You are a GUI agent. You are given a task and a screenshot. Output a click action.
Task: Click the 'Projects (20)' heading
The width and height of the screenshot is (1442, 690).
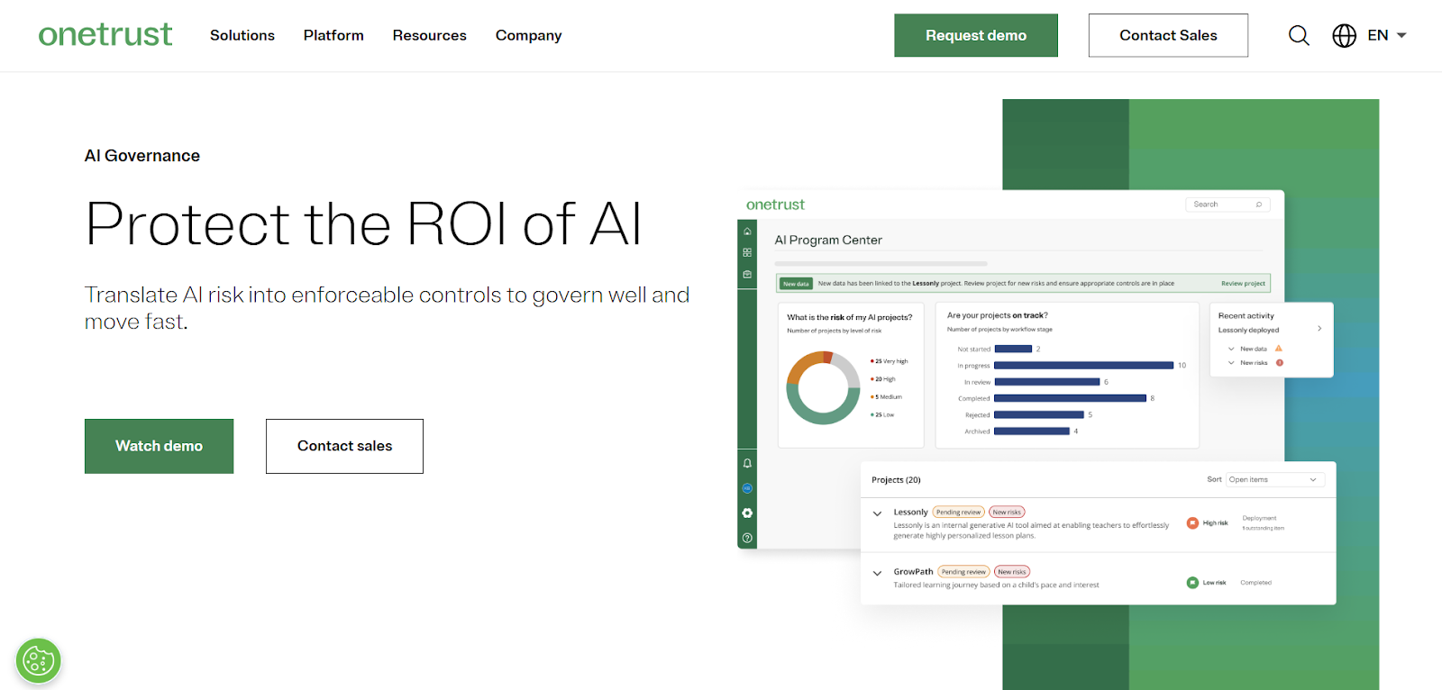[896, 480]
